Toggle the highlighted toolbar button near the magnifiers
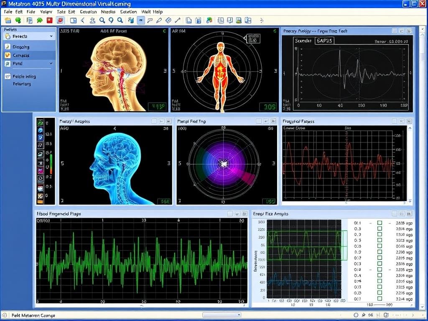This screenshot has height=321, width=428. (141, 20)
